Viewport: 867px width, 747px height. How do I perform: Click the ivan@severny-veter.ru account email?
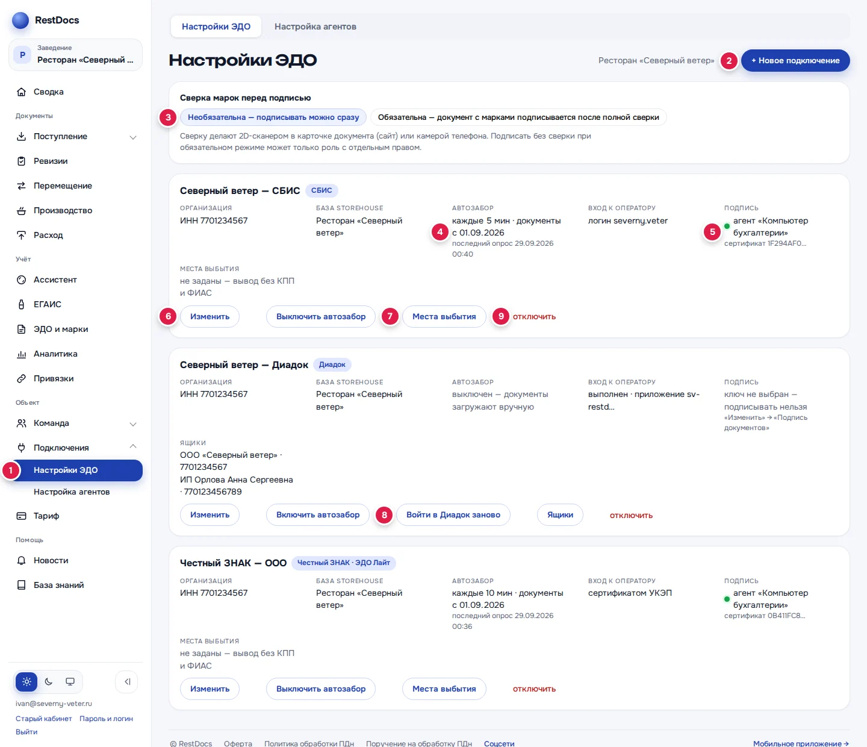54,704
